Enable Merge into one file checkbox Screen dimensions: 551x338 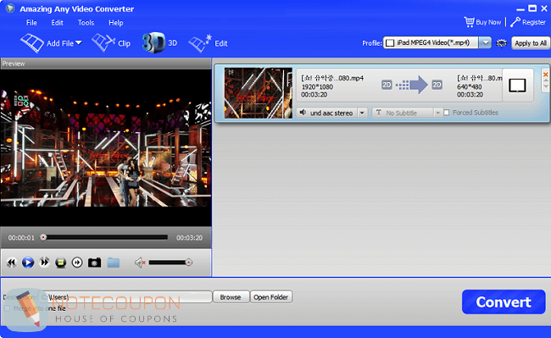click(7, 308)
